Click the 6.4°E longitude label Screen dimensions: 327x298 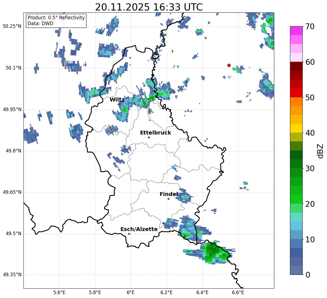click(202, 292)
